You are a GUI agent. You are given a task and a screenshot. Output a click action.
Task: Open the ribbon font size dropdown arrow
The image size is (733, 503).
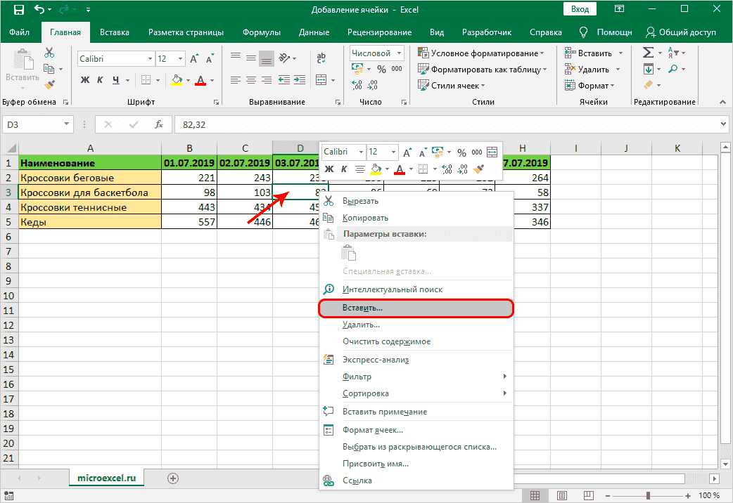[181, 59]
